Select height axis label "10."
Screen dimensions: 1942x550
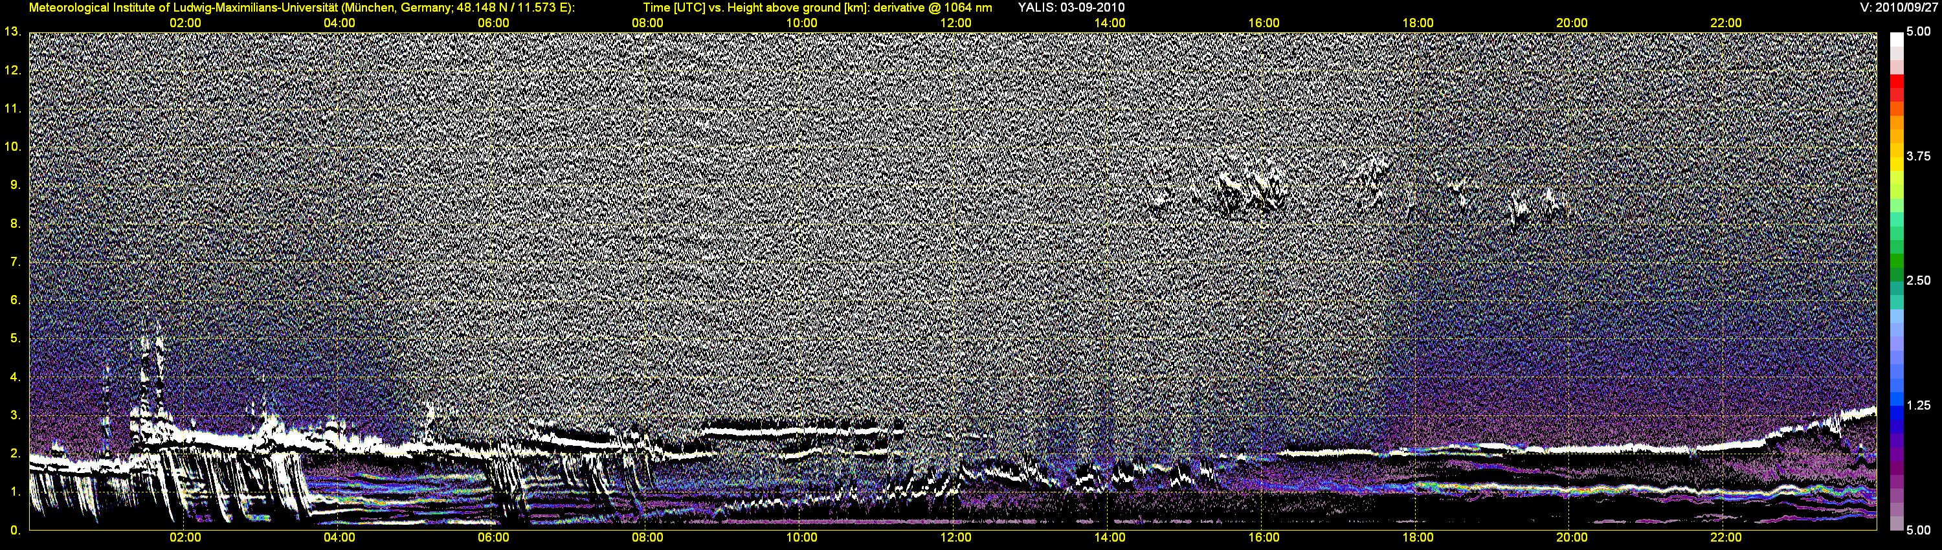[x=13, y=146]
